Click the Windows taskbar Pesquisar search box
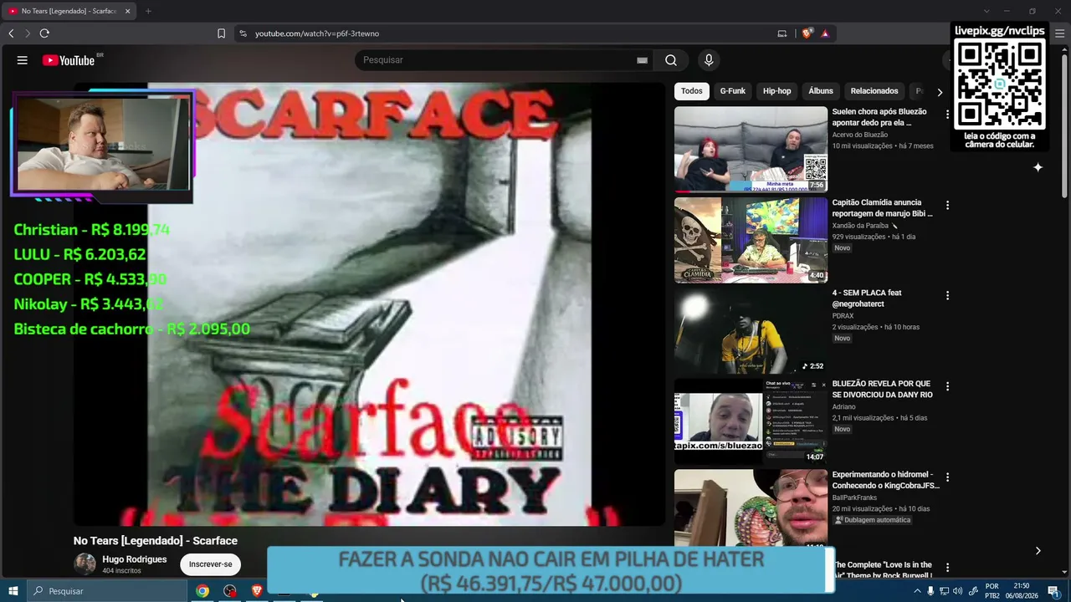The width and height of the screenshot is (1071, 602). tap(106, 591)
